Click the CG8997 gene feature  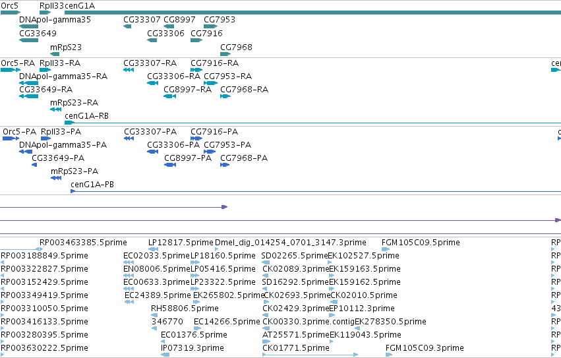click(x=169, y=26)
